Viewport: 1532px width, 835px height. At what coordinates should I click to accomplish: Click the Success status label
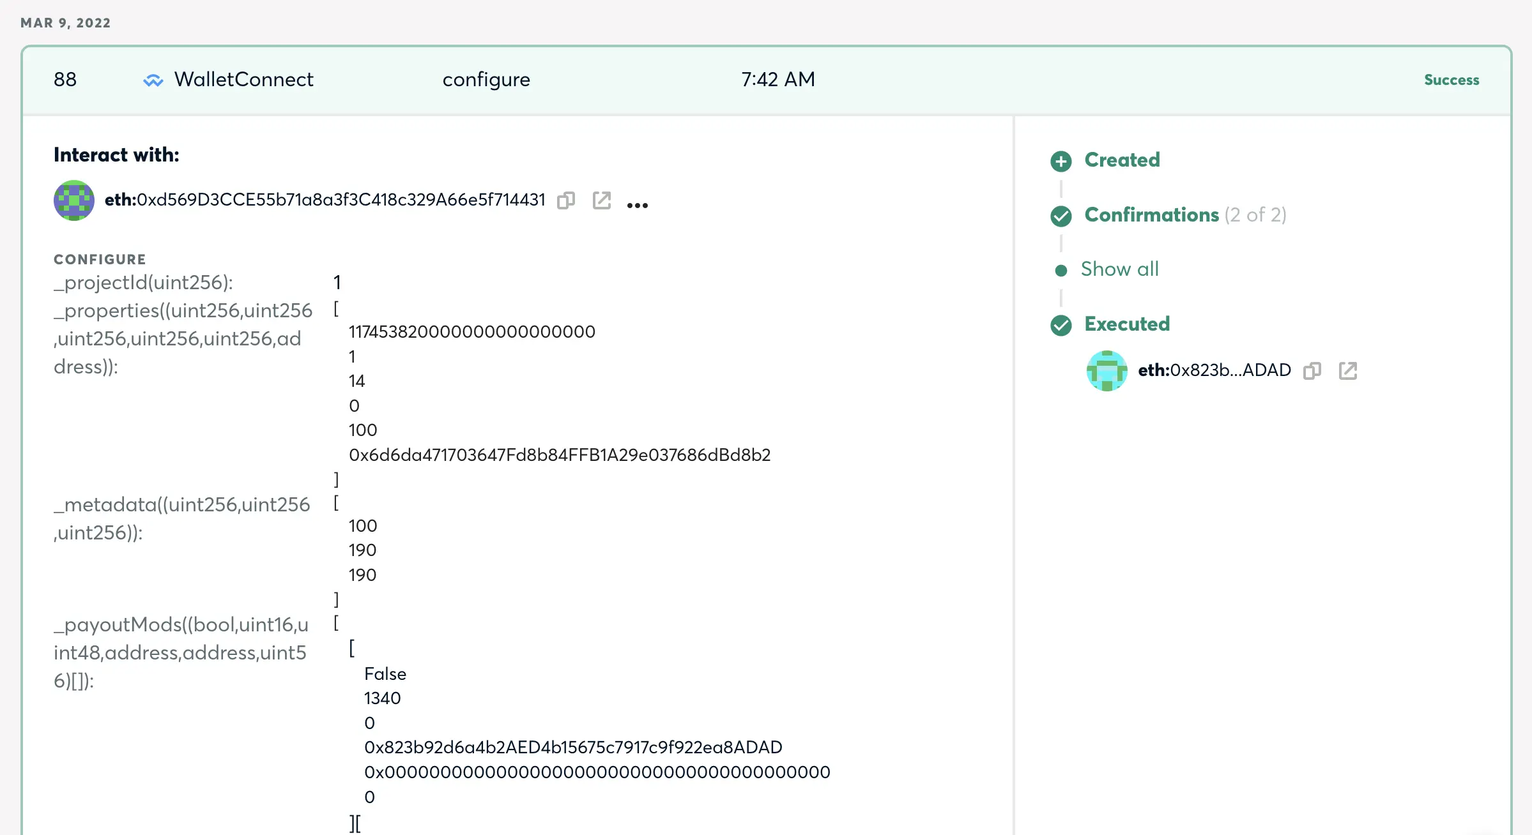click(1451, 80)
